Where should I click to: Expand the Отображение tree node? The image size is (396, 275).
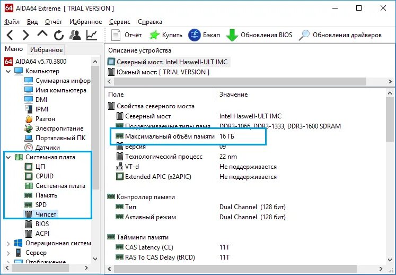(8, 262)
